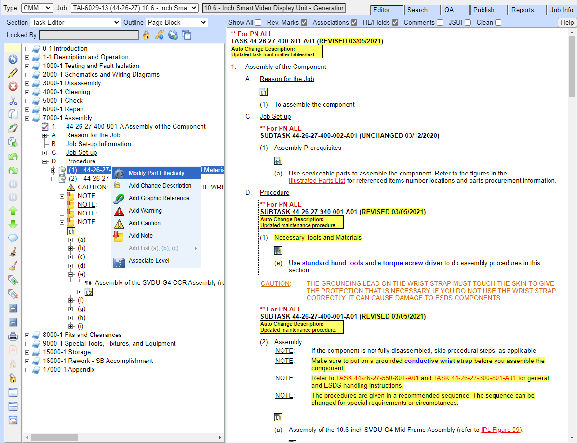
Task: Click the Locked By input field
Action: coord(89,35)
